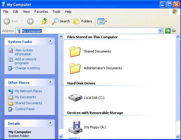Open the Tools menu
181x140 pixels.
coord(57,12)
